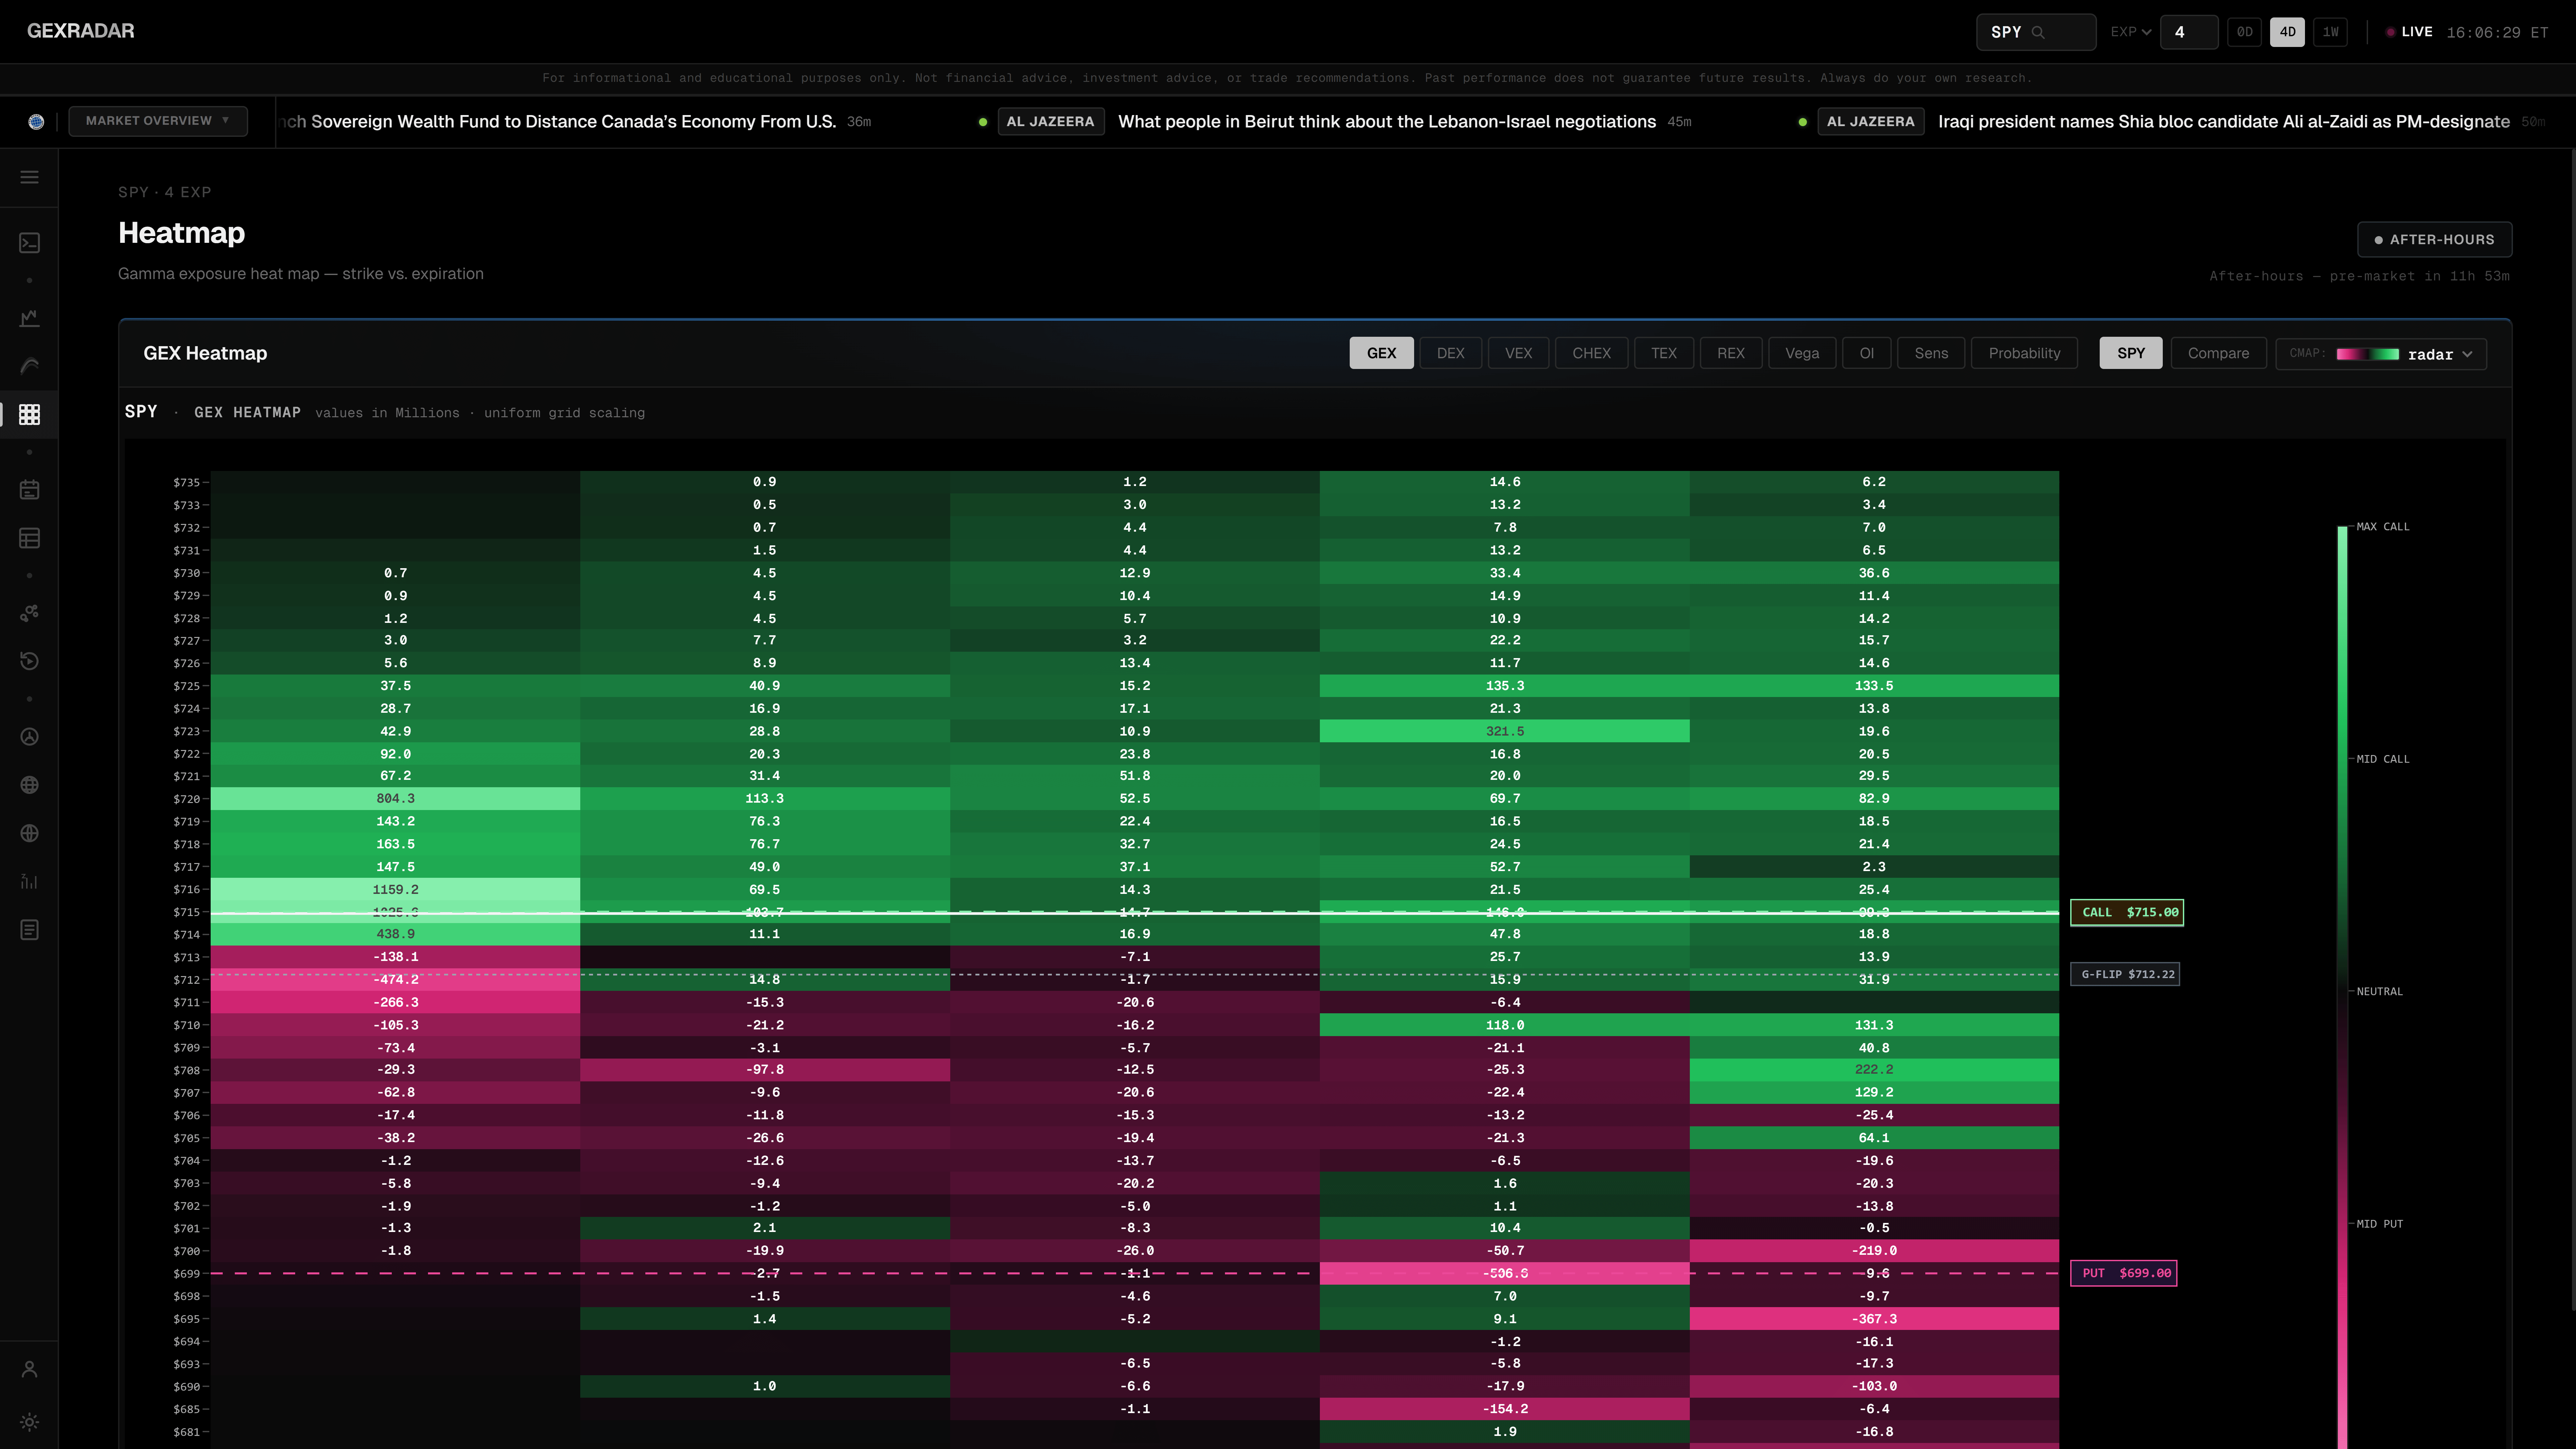Open the terminal console sidebar icon
The height and width of the screenshot is (1449, 2576).
29,243
